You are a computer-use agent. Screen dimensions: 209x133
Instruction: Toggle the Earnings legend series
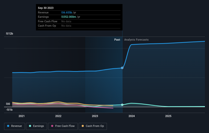tap(36, 126)
